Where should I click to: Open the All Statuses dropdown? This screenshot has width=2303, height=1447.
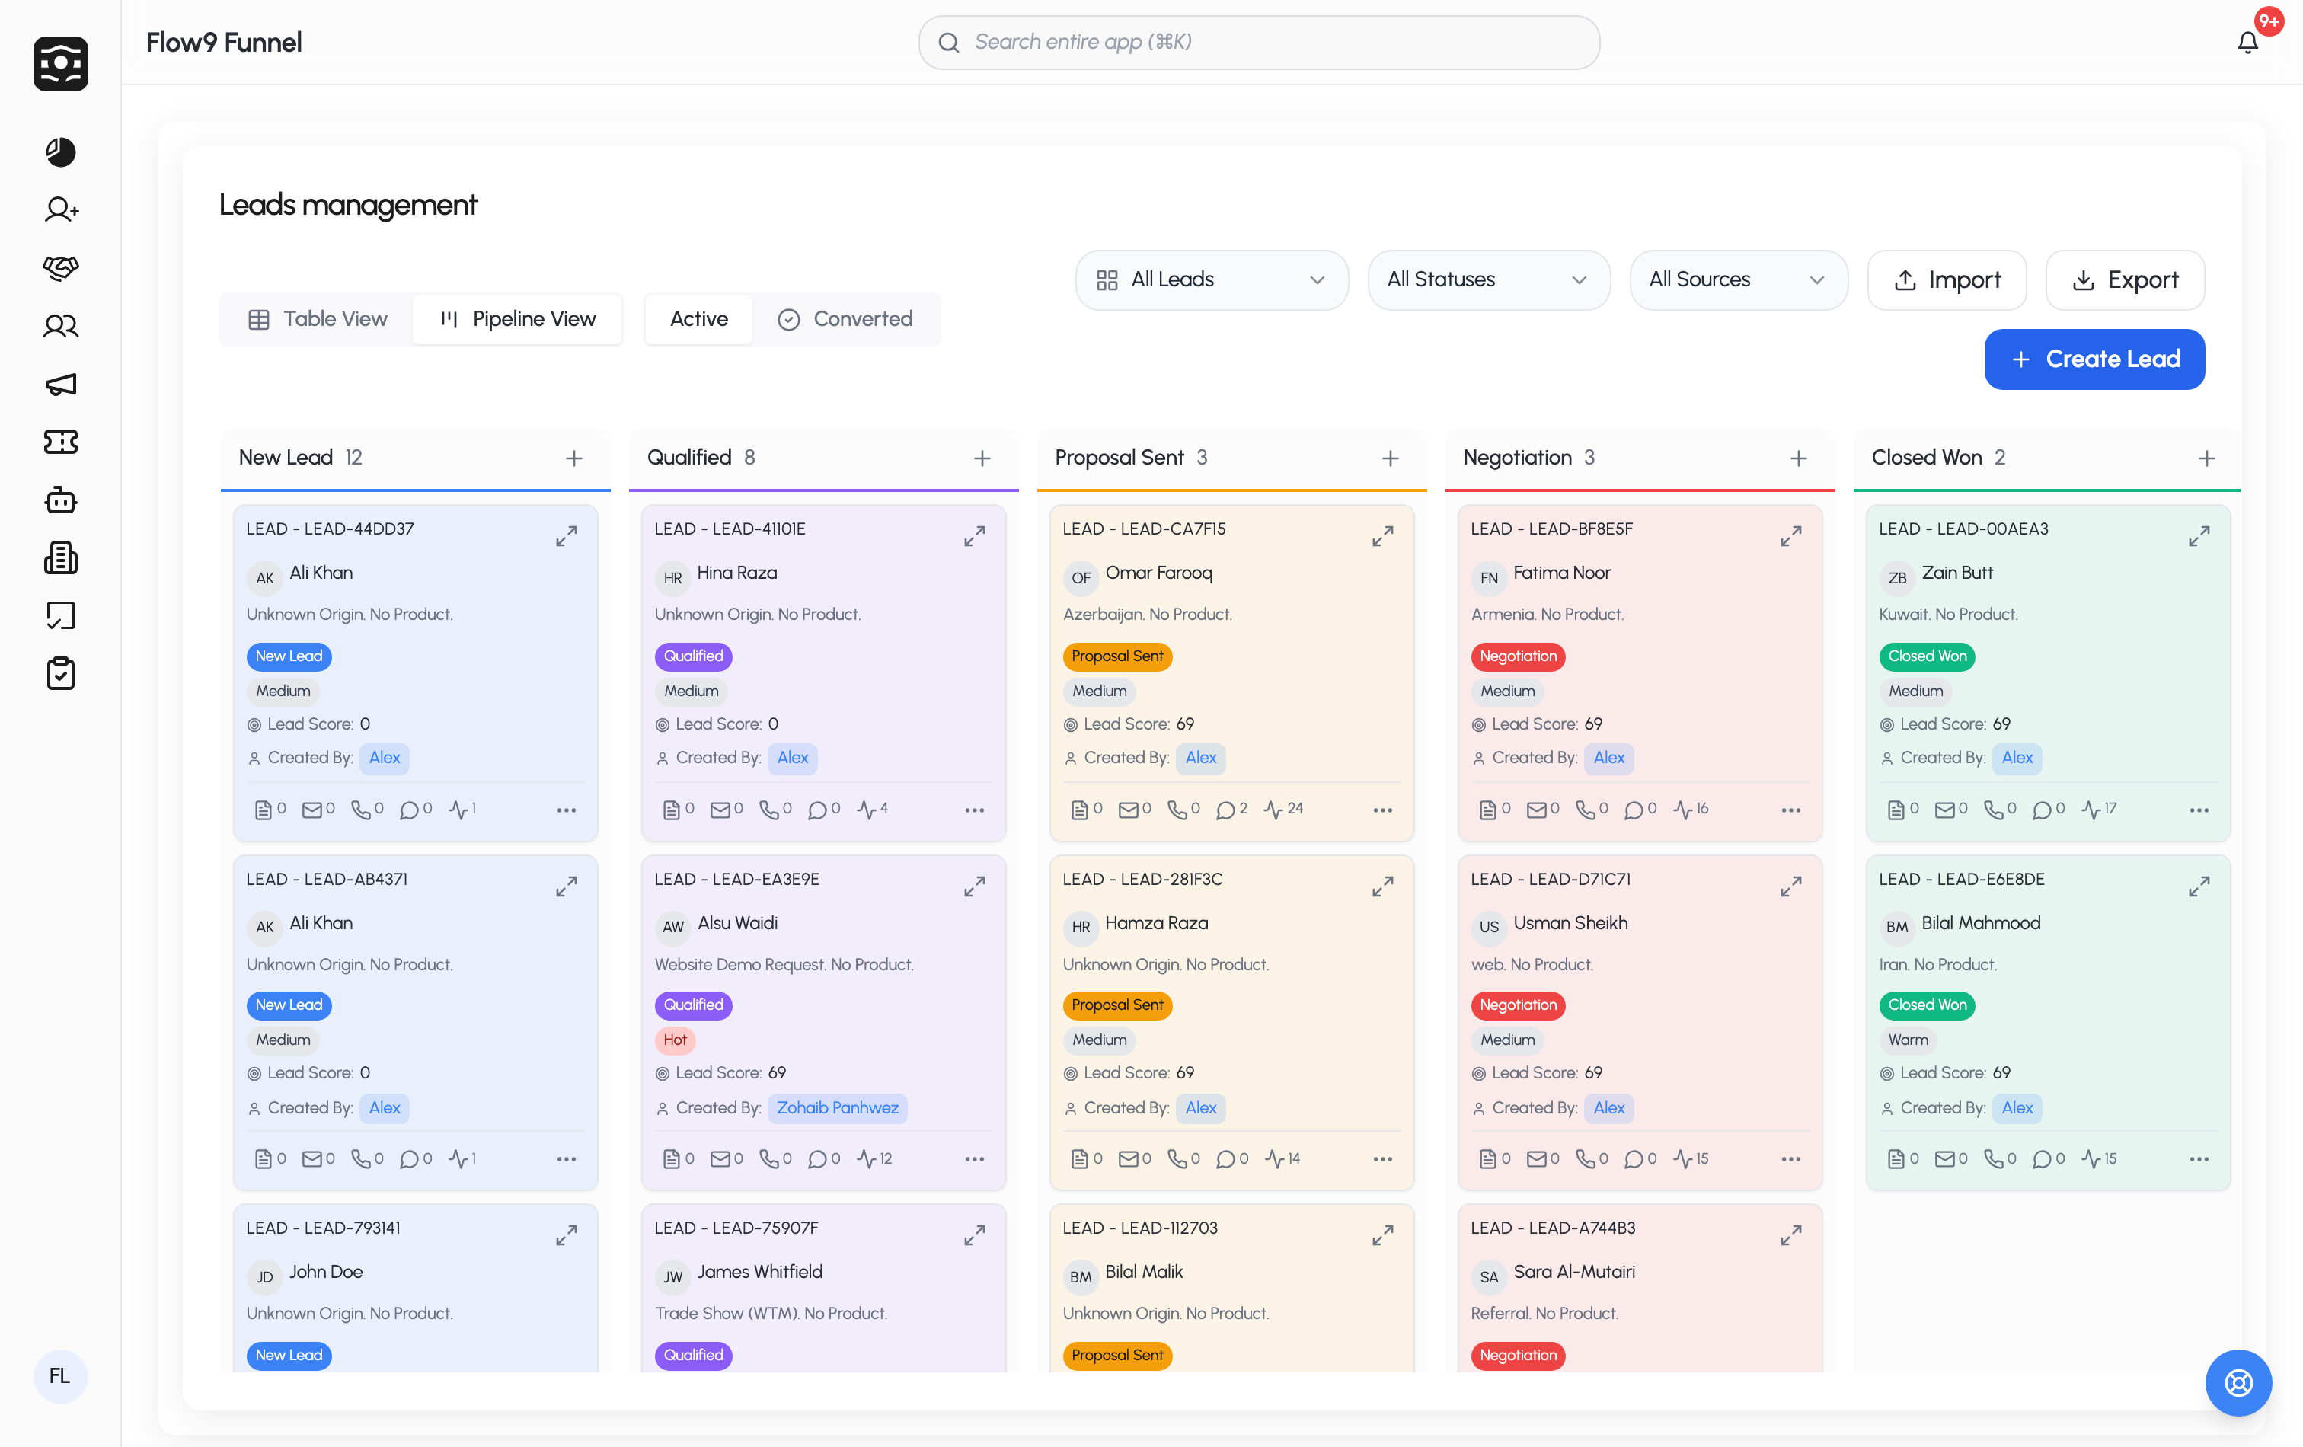click(x=1488, y=279)
